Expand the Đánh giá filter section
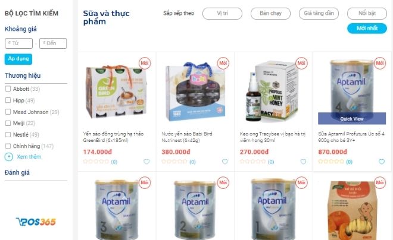This screenshot has width=393, height=240. (x=17, y=172)
